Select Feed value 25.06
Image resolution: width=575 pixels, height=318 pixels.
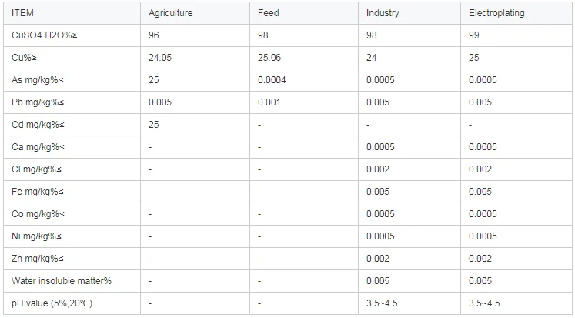pos(269,58)
